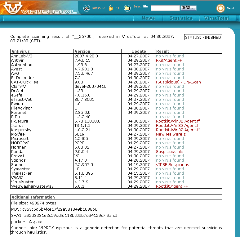
Task: Click the AhnLab-V3 antivirus name
Action: coord(22,56)
